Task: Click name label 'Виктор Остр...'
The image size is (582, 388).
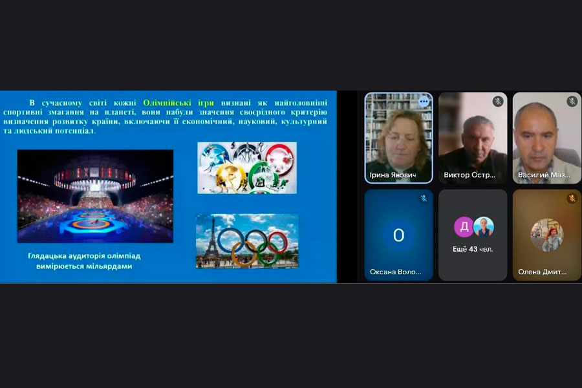Action: tap(469, 175)
